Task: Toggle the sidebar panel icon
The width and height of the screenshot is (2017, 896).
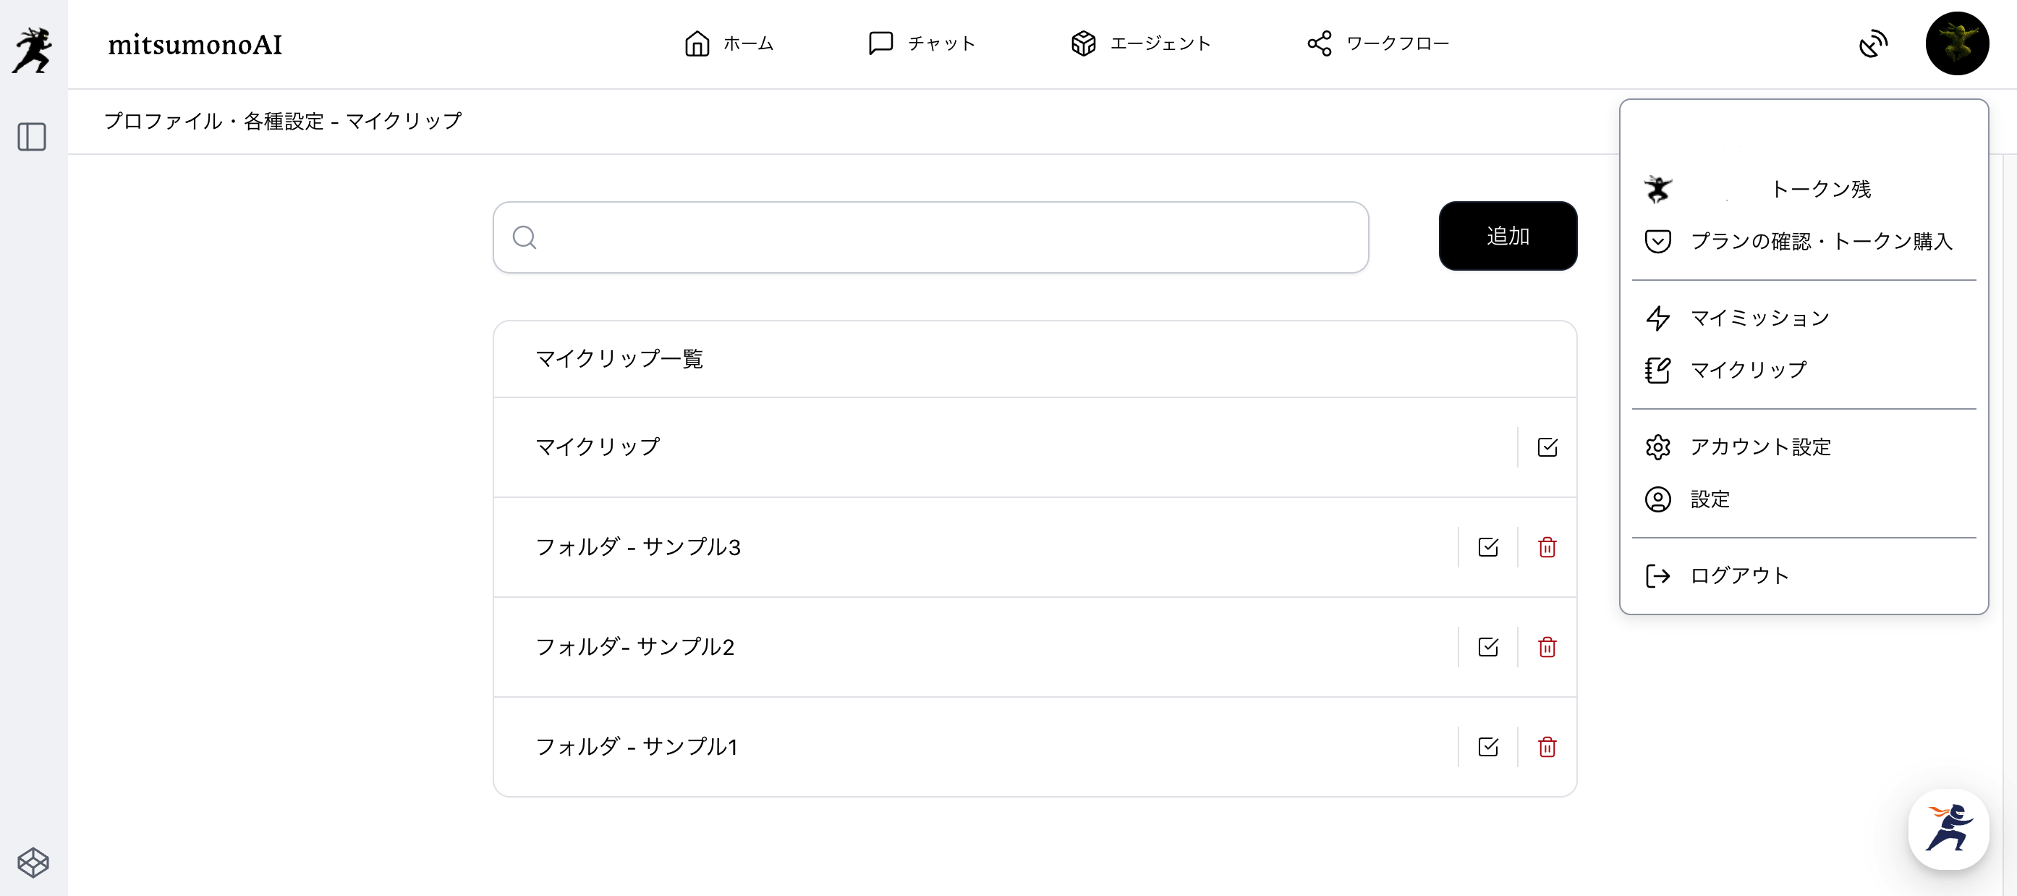Action: 32,137
